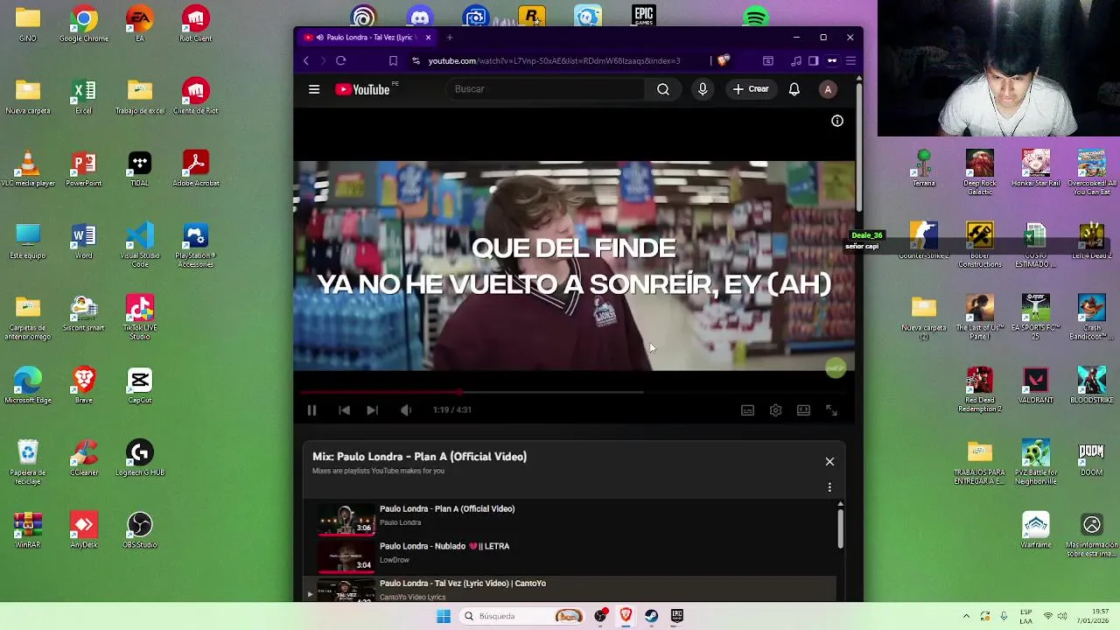Expand hidden system tray icons
The height and width of the screenshot is (630, 1120).
tap(966, 616)
